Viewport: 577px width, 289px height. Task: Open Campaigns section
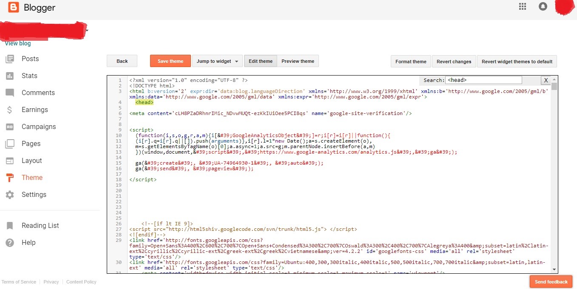pos(39,127)
